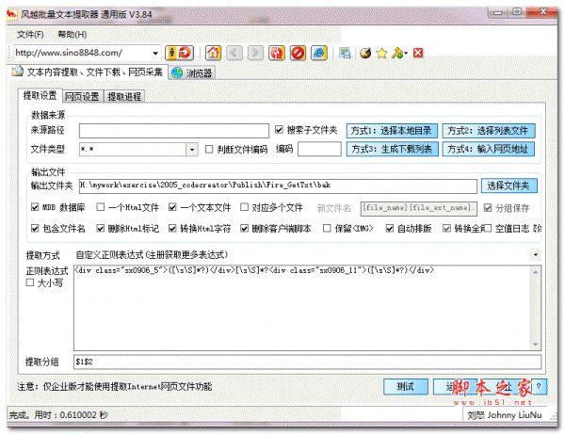Click the 新文件名 template field
The image size is (565, 435).
[x=419, y=208]
